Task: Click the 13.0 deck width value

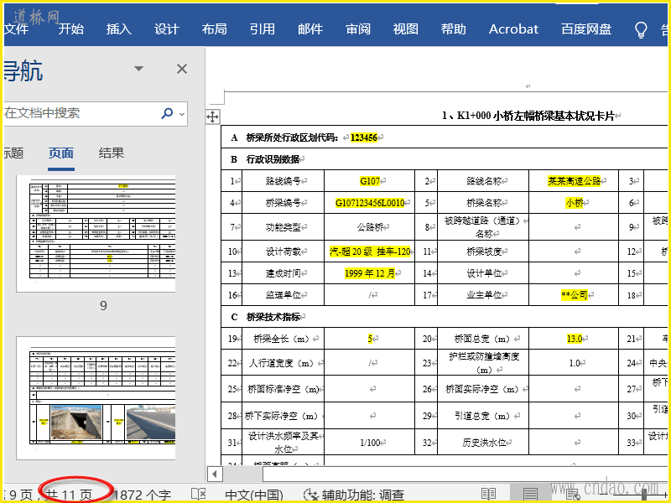Action: (x=574, y=339)
